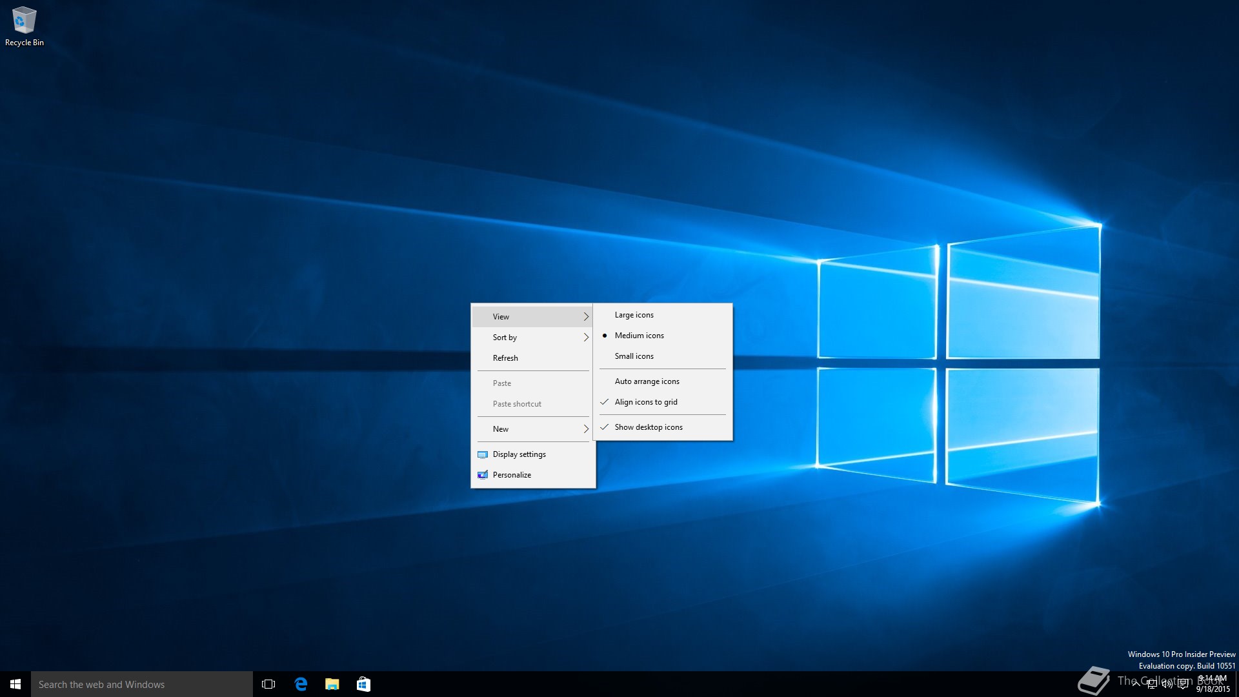Select Small icons view option

pos(663,356)
